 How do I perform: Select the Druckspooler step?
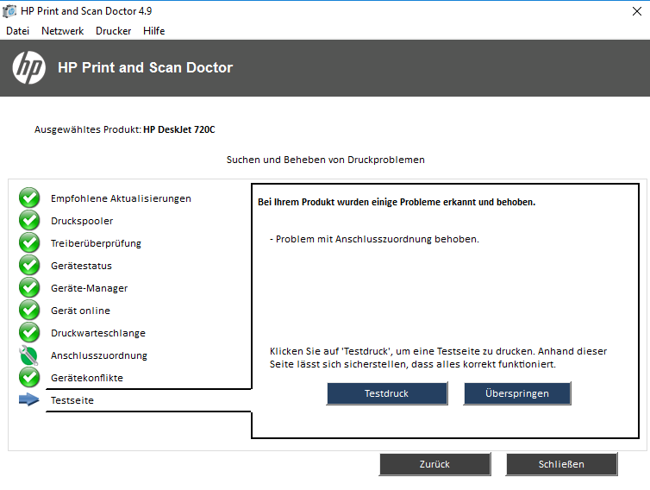click(82, 221)
